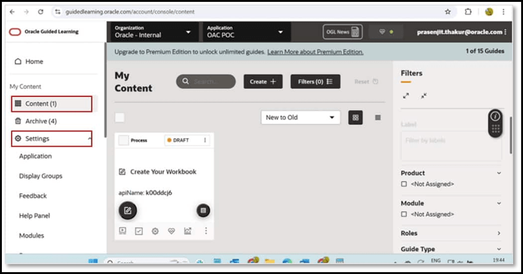Screen dimensions: 523x274
Task: Collapse the Product filter section
Action: [499, 173]
